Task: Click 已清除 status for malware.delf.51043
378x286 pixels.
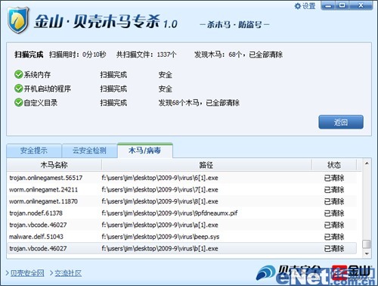Action: pos(334,237)
